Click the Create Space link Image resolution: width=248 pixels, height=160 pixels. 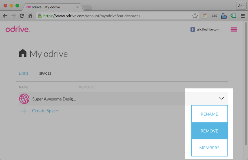click(x=45, y=111)
